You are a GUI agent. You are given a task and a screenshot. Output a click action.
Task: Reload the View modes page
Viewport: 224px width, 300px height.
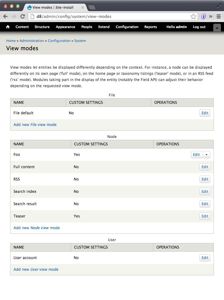[x=22, y=17]
